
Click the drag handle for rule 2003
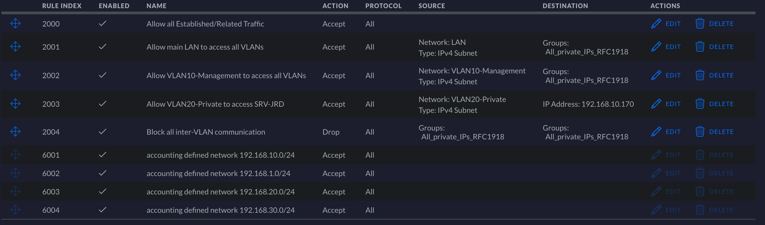[x=15, y=104]
